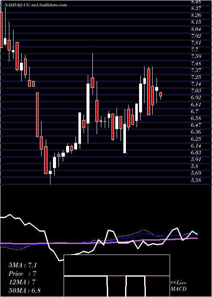Choose the 5.91 axis value
This screenshot has height=297, width=212.
(x=196, y=159)
